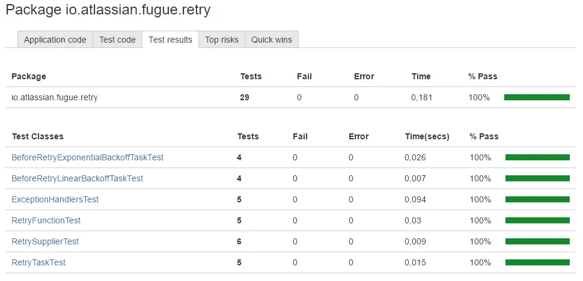Screen dimensions: 583x281
Task: Click the package total tests value 29
Action: point(245,98)
